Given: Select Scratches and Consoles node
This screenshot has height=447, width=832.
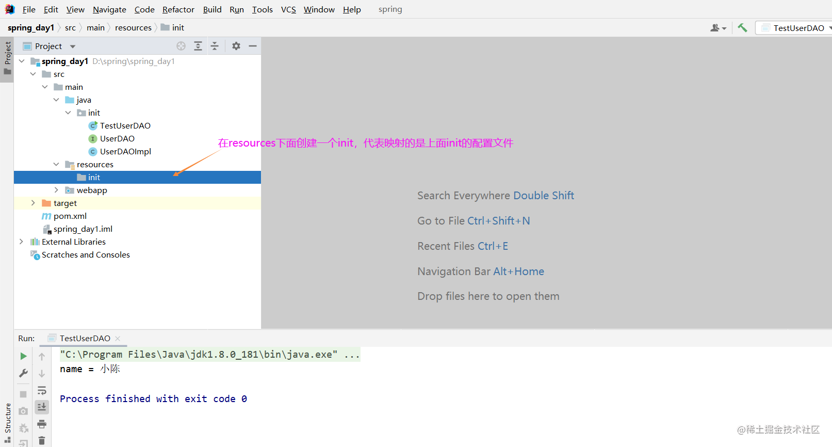Looking at the screenshot, I should (86, 254).
